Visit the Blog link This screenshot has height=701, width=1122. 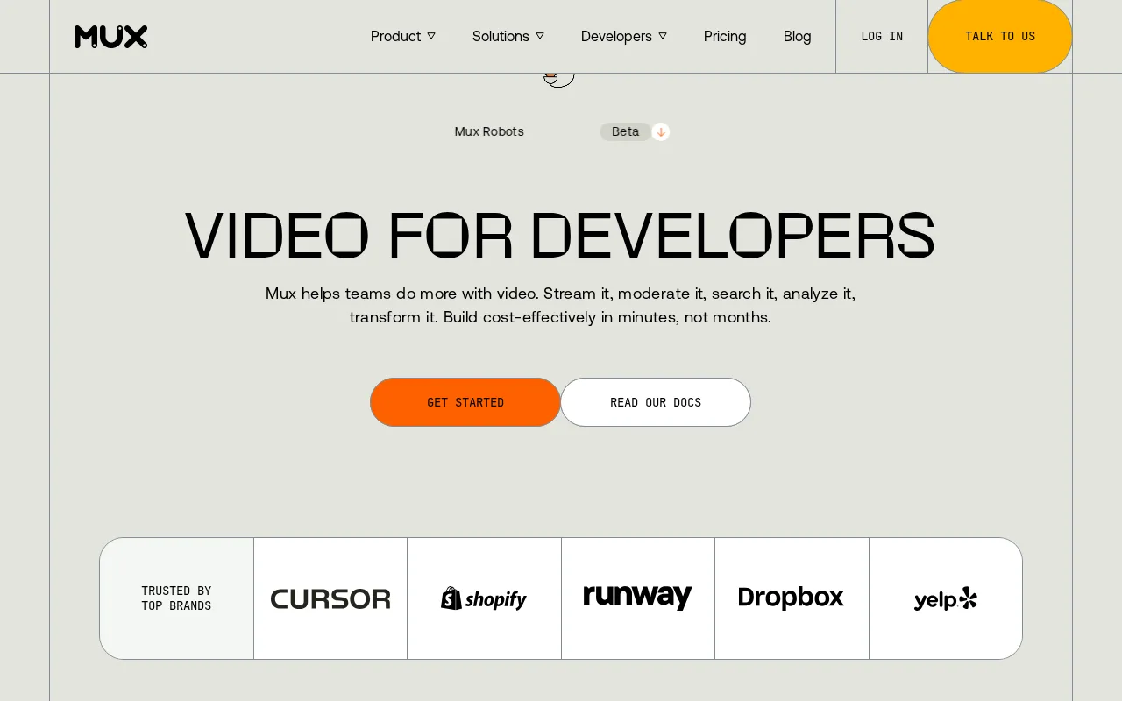pos(798,36)
